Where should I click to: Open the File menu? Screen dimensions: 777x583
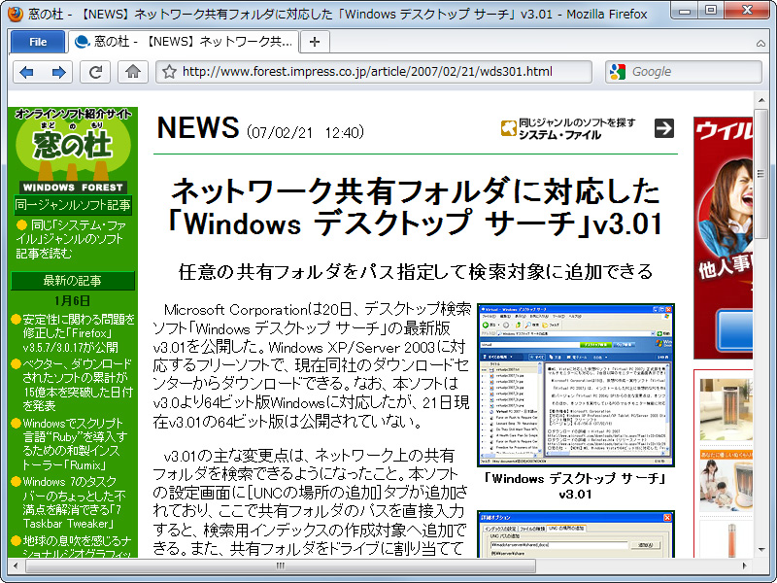[37, 41]
